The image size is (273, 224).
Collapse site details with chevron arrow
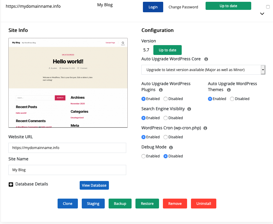pos(262,14)
